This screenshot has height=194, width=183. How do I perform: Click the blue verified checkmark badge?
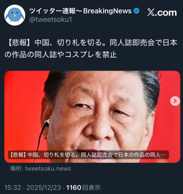tap(136, 11)
